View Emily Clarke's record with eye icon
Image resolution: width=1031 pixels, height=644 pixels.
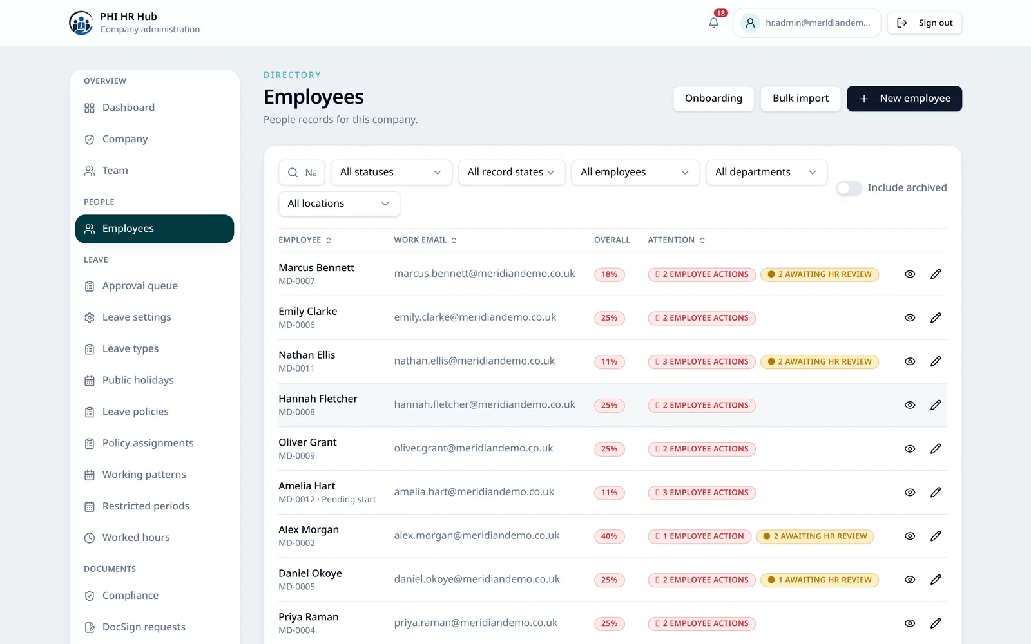(x=910, y=318)
